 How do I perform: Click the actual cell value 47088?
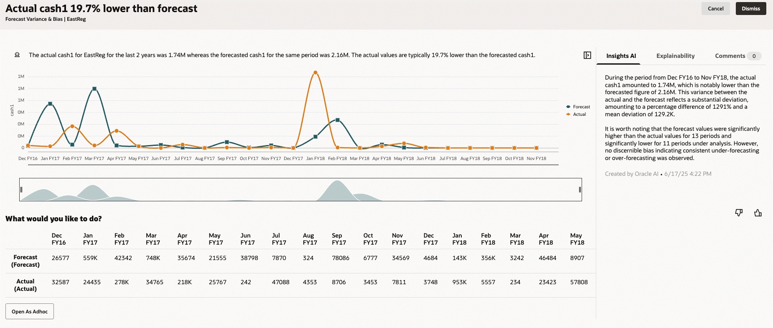pos(281,282)
